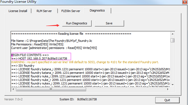The width and height of the screenshot is (188, 105).
Task: Click the horizontal scrollbar left arrow
Action: click(x=13, y=89)
